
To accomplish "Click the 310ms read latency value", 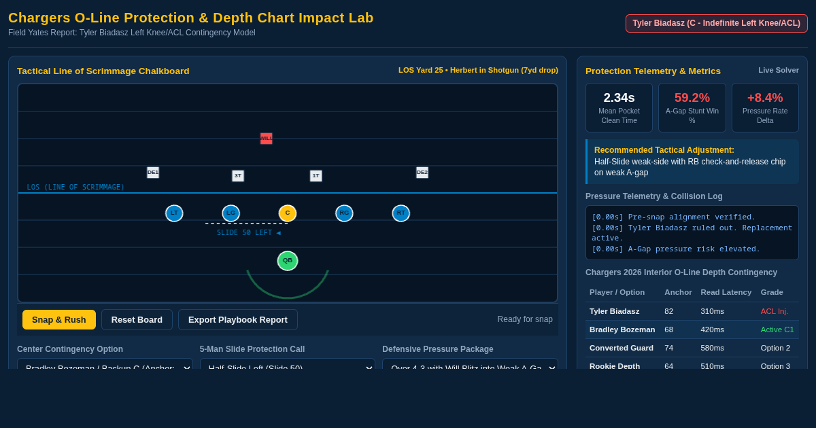I will [x=713, y=311].
